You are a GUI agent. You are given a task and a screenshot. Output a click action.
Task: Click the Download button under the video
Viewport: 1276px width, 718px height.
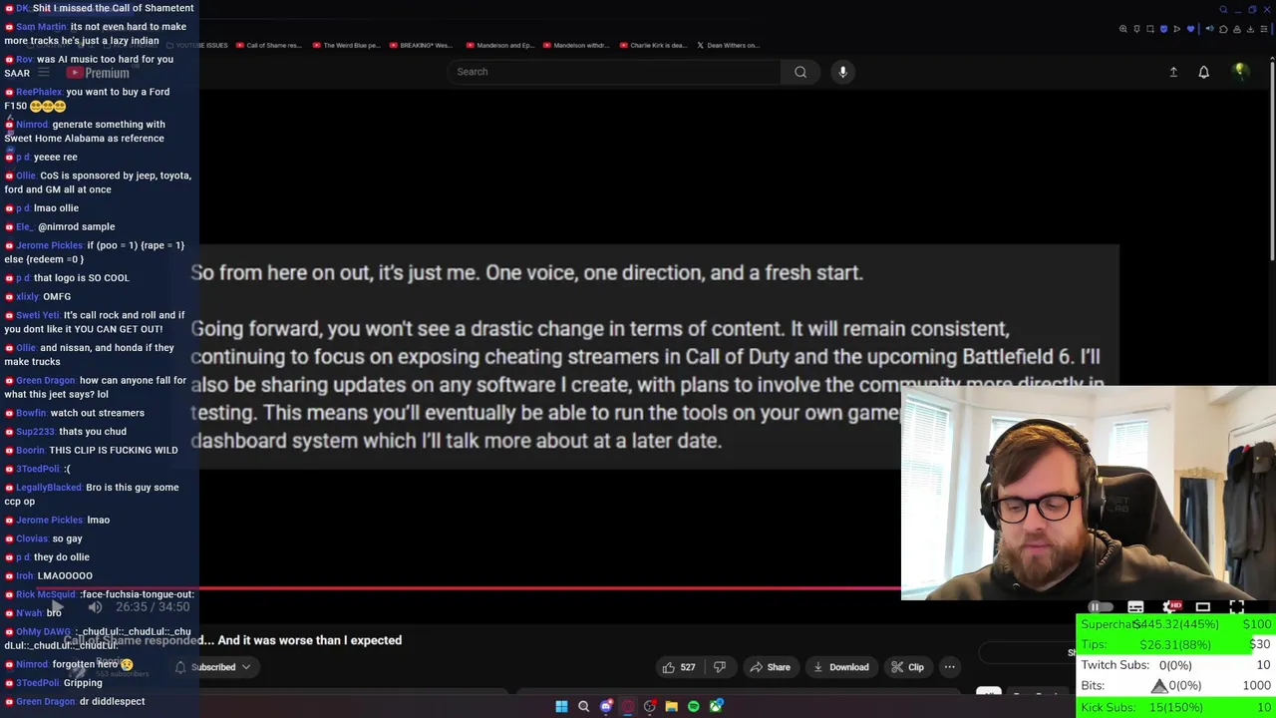pyautogui.click(x=840, y=667)
